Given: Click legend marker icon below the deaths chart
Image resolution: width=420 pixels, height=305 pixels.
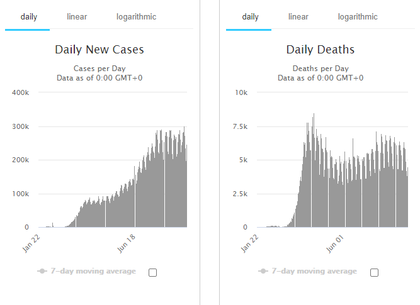Looking at the screenshot, I should (x=263, y=271).
